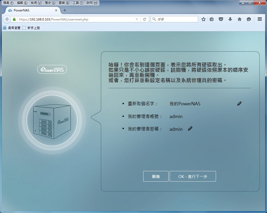The image size is (267, 213).
Task: Open the 書籤 (B) menu
Action: click(x=64, y=3)
